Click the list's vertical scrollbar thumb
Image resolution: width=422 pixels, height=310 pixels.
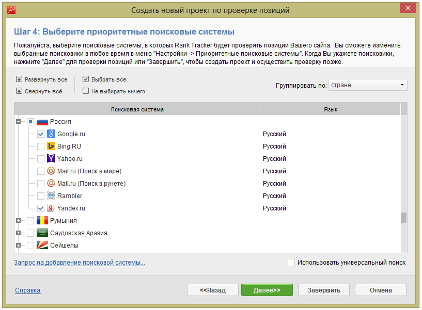pyautogui.click(x=403, y=218)
